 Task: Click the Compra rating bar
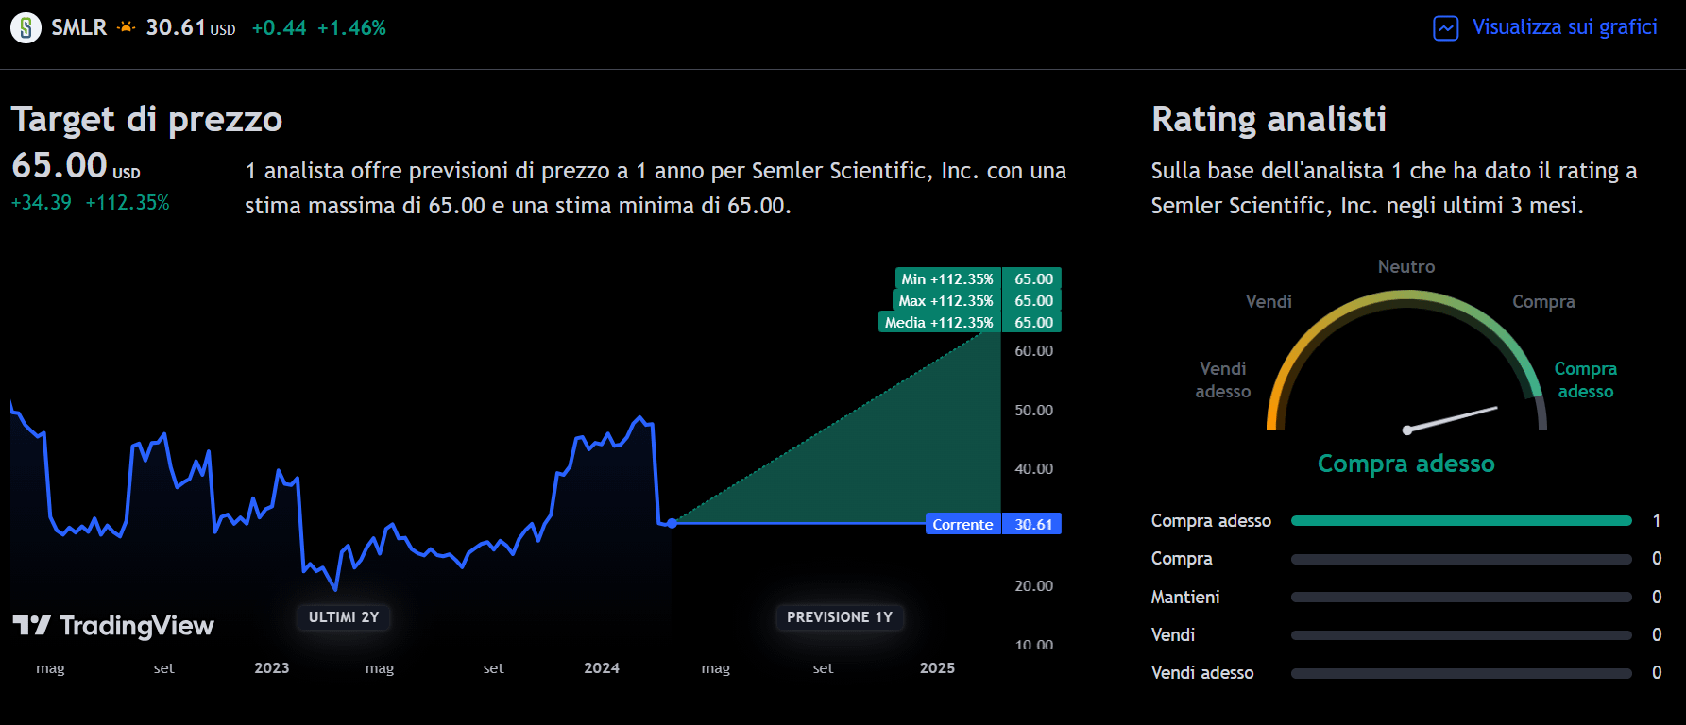[x=1461, y=559]
